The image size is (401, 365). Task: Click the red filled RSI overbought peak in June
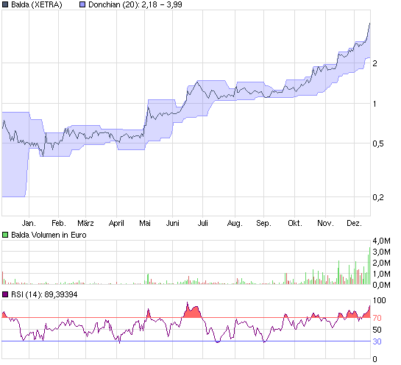click(x=192, y=311)
